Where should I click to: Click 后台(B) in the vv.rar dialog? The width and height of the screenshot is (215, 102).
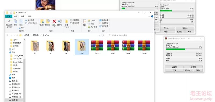click(174, 67)
